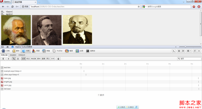The image size is (202, 109).
Task: Open the command line console button
Action: [x=174, y=51]
